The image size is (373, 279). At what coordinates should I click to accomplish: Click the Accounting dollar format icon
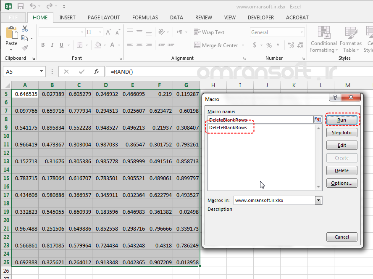pyautogui.click(x=255, y=45)
